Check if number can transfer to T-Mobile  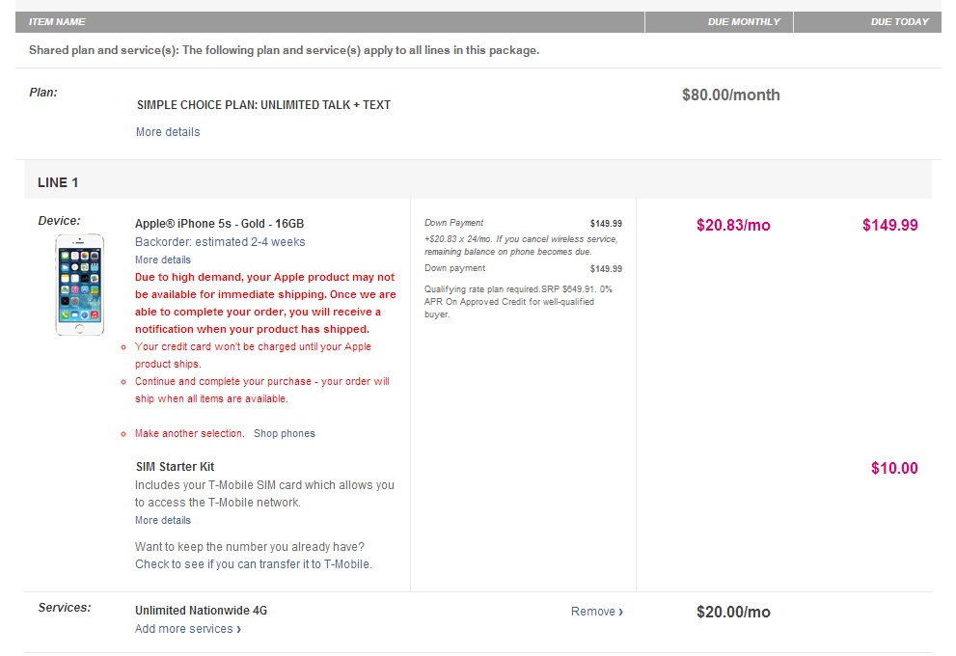click(x=253, y=564)
